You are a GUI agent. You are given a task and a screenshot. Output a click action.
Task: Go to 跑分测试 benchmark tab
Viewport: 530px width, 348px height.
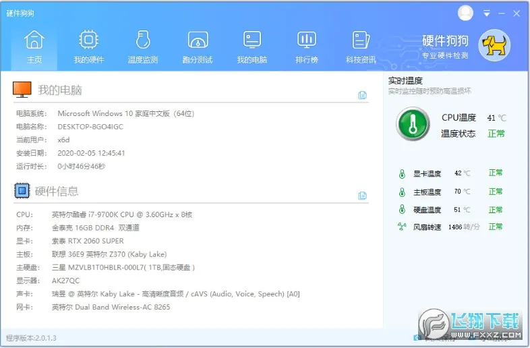[x=198, y=47]
